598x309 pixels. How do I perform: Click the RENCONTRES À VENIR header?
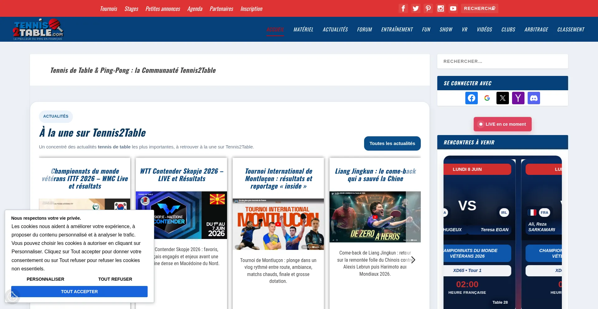(x=503, y=142)
